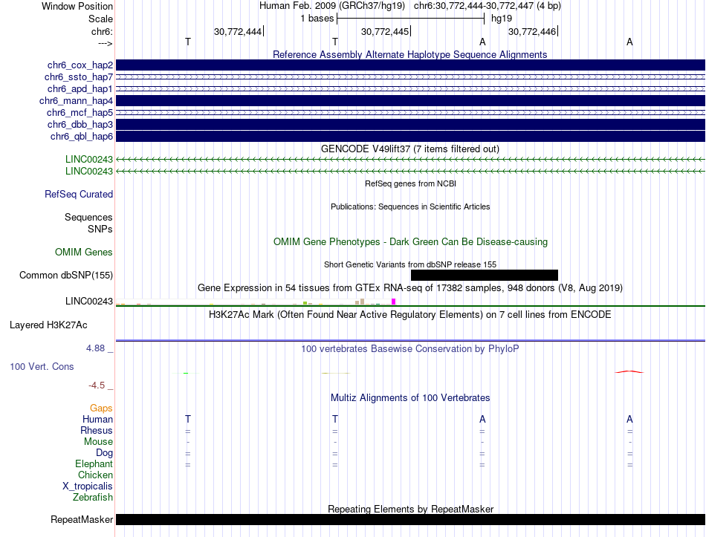Click the LINC00243 GTEx expression label
The height and width of the screenshot is (537, 706).
[89, 301]
